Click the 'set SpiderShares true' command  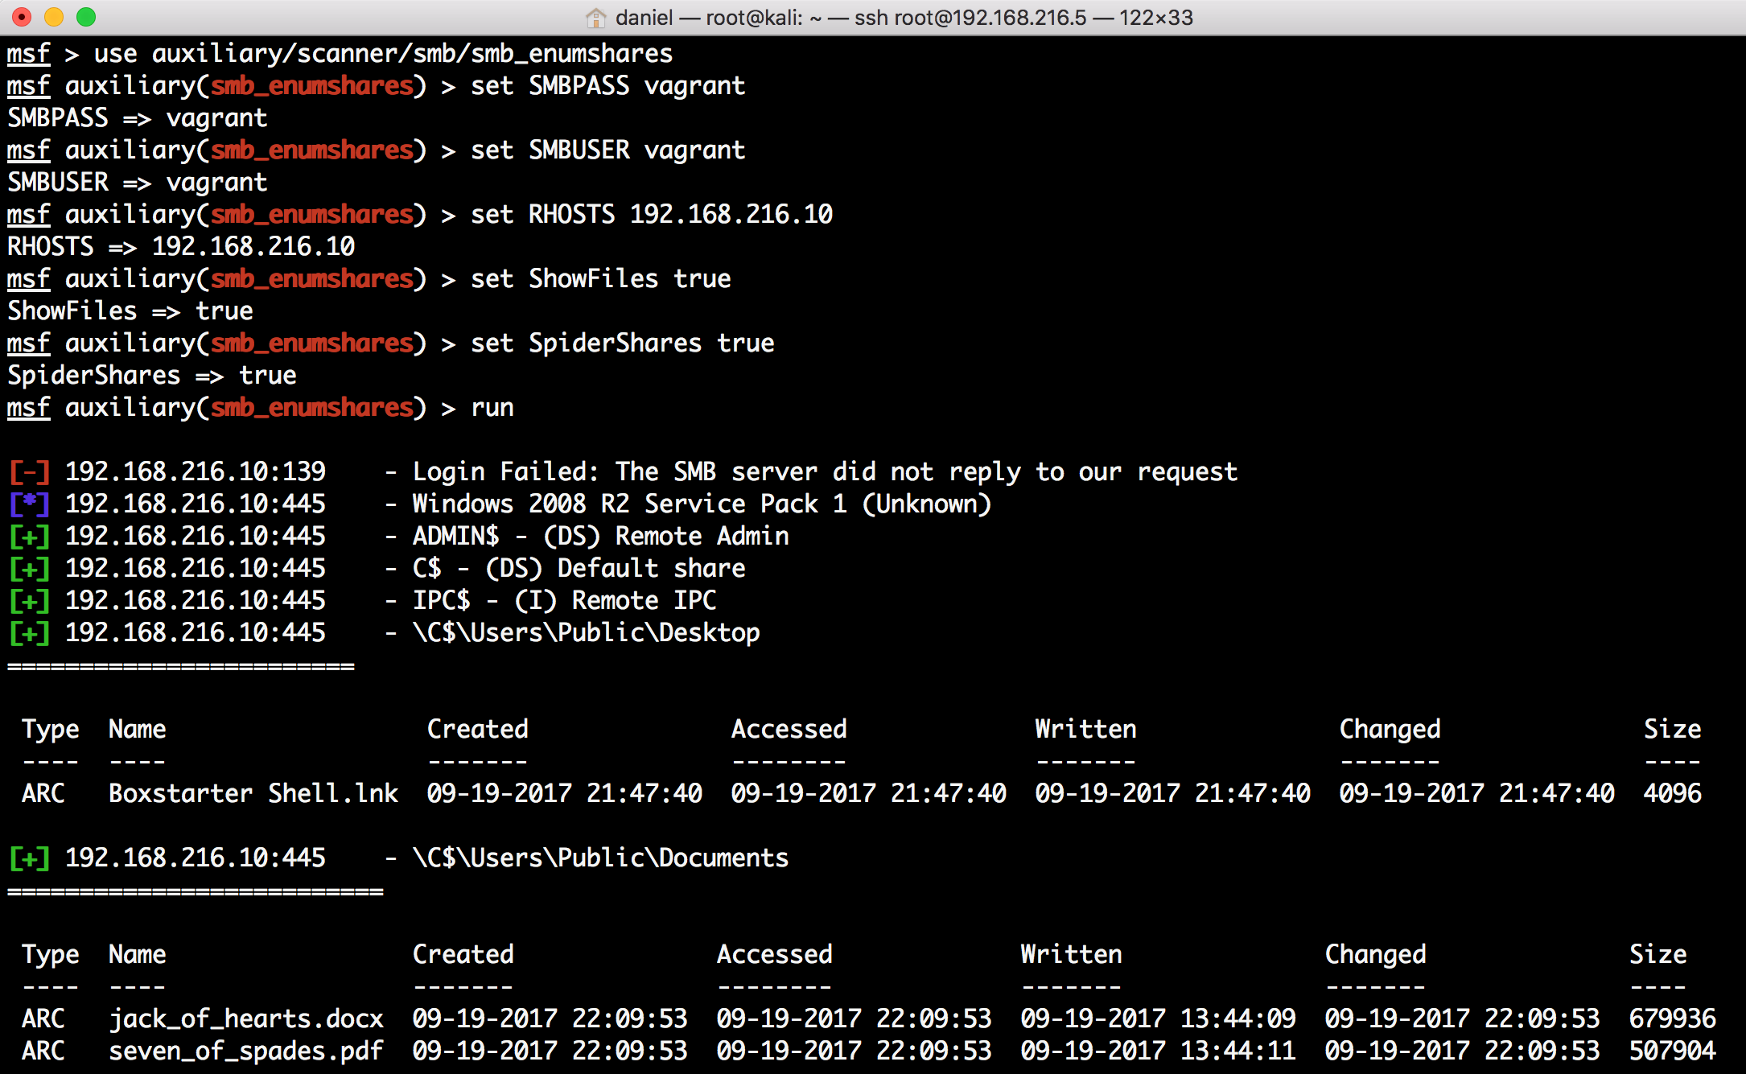click(622, 343)
